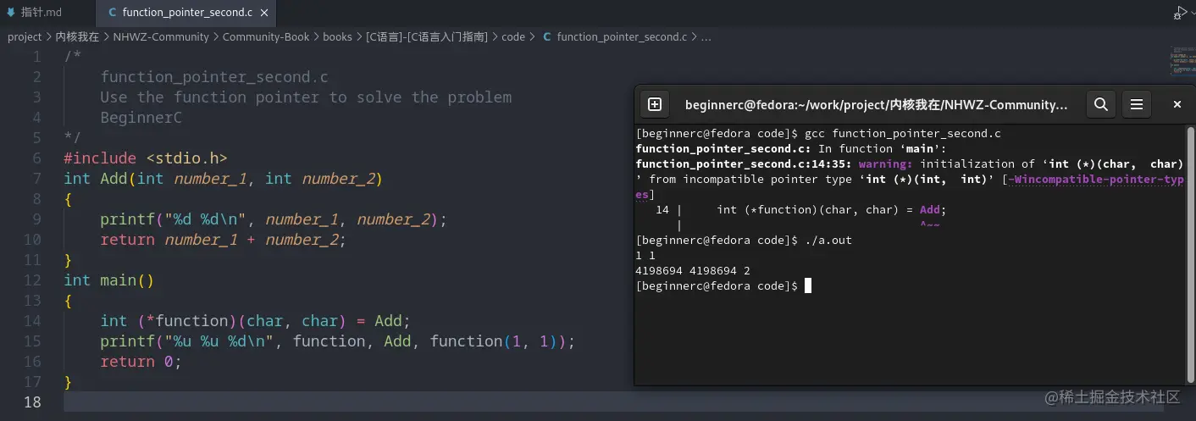The width and height of the screenshot is (1196, 421).
Task: Click './a.out' command in terminal
Action: coord(828,241)
